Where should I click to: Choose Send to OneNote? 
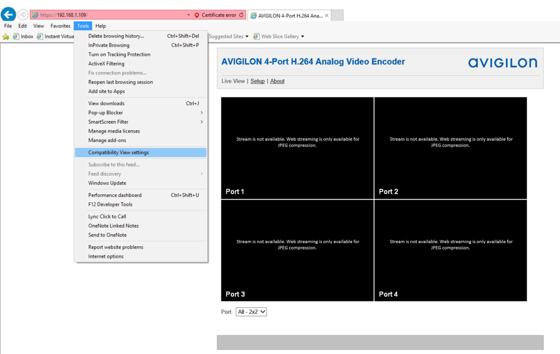[x=141, y=235]
